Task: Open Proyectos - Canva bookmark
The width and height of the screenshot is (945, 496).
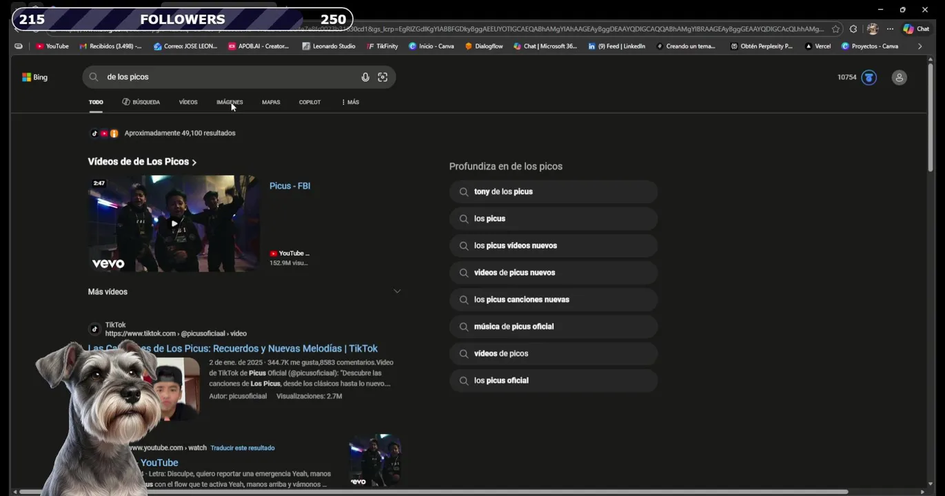Action: [x=870, y=46]
